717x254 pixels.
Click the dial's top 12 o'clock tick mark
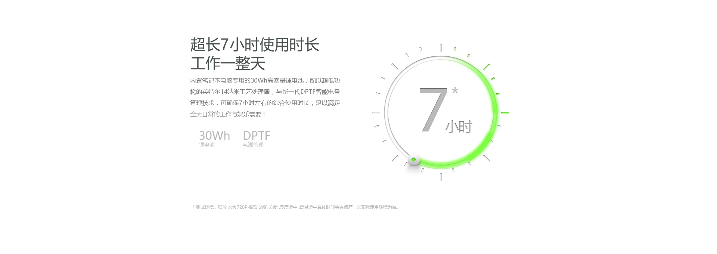pos(441,48)
